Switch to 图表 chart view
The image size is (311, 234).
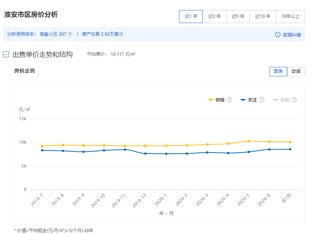pos(278,71)
